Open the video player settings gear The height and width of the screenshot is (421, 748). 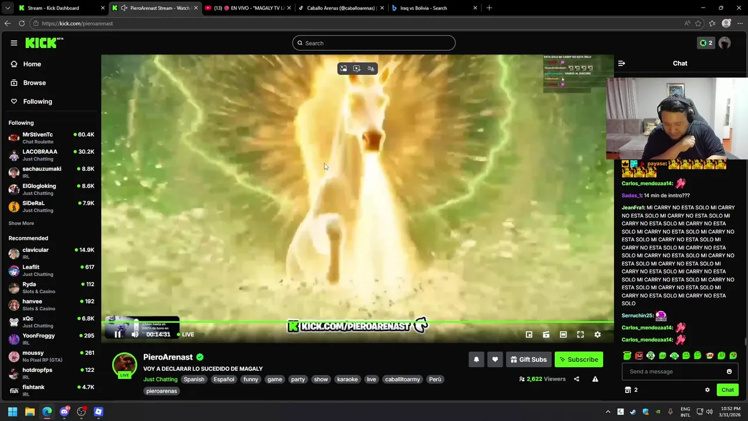tap(597, 334)
